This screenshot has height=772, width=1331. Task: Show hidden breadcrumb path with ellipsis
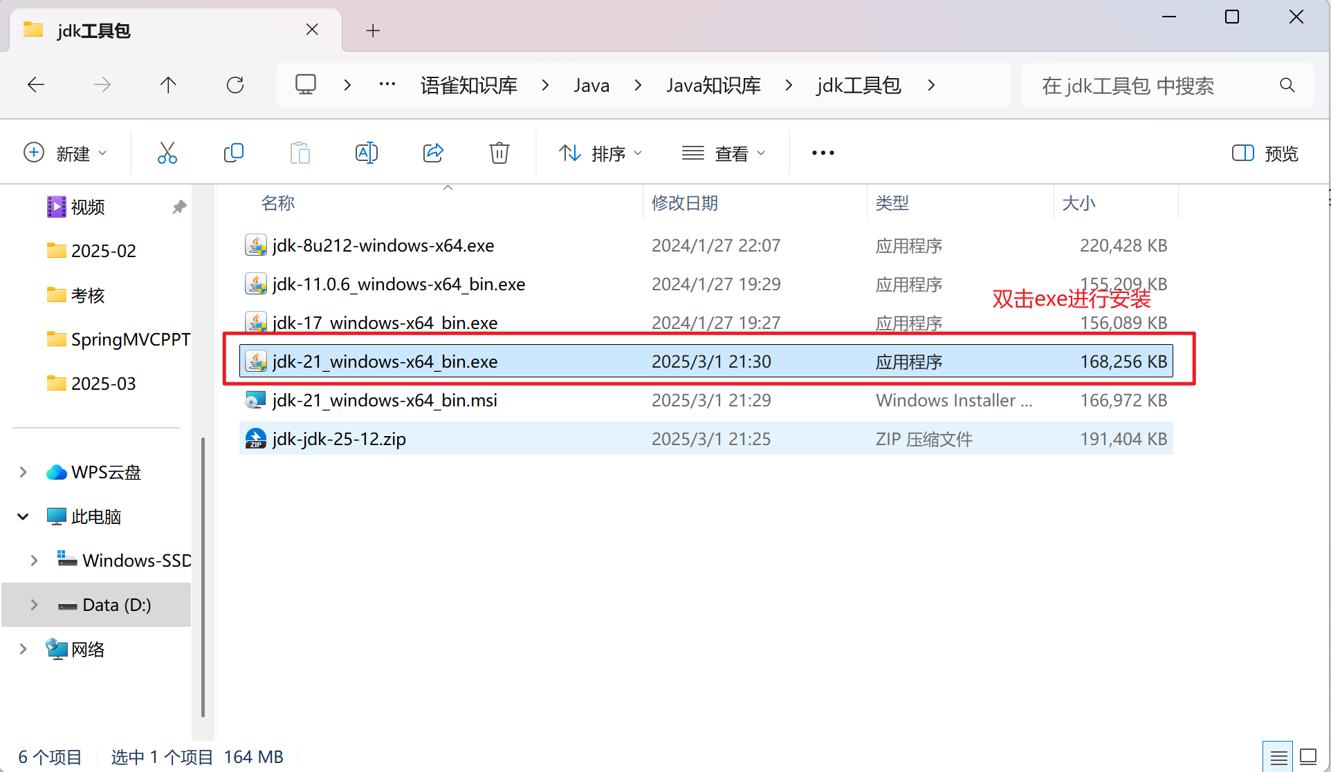tap(387, 85)
